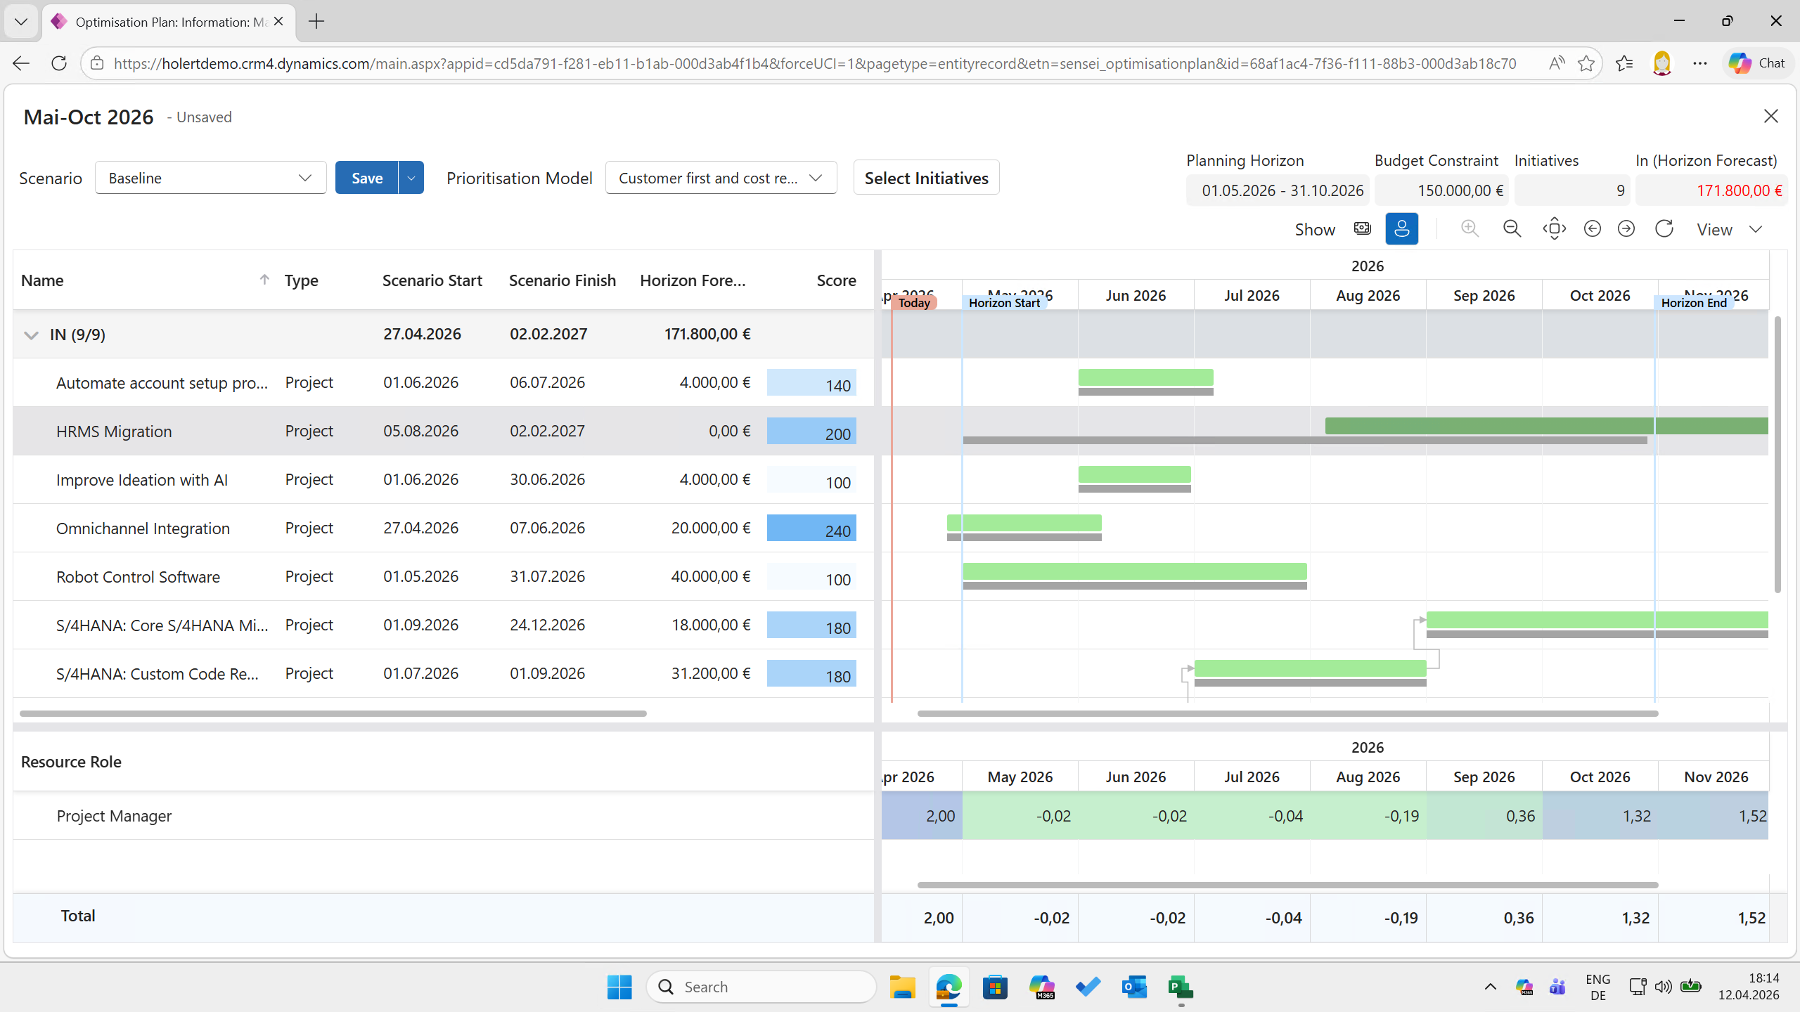The image size is (1800, 1012).
Task: Open Outlook from the taskbar
Action: [x=1134, y=987]
